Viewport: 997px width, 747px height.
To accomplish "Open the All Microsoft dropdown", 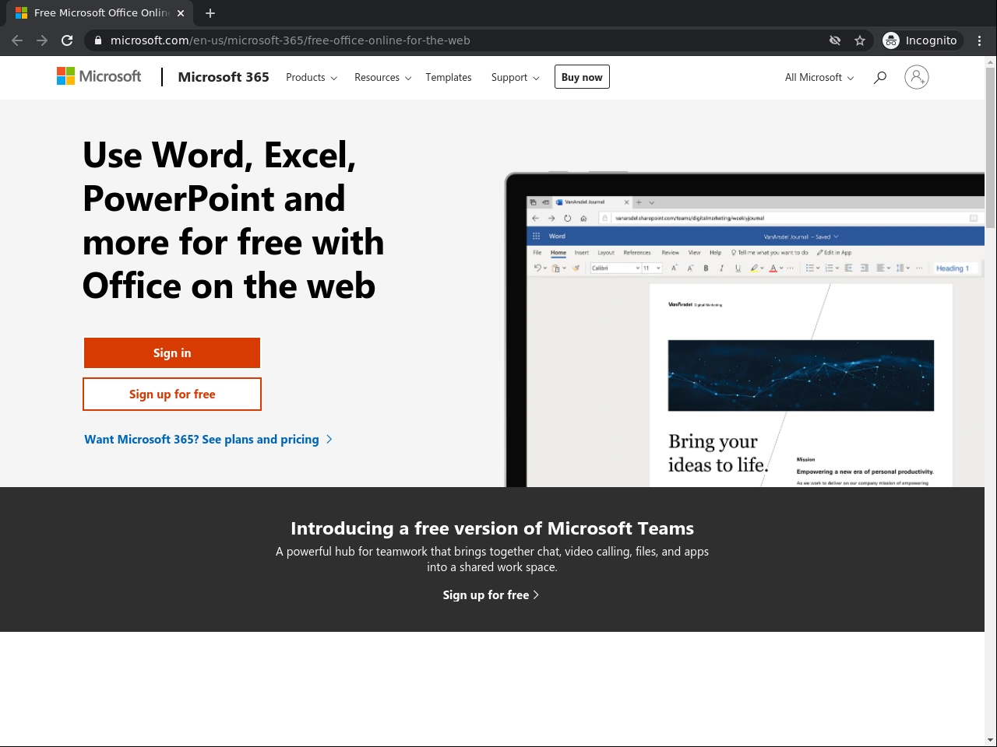I will 819,78.
